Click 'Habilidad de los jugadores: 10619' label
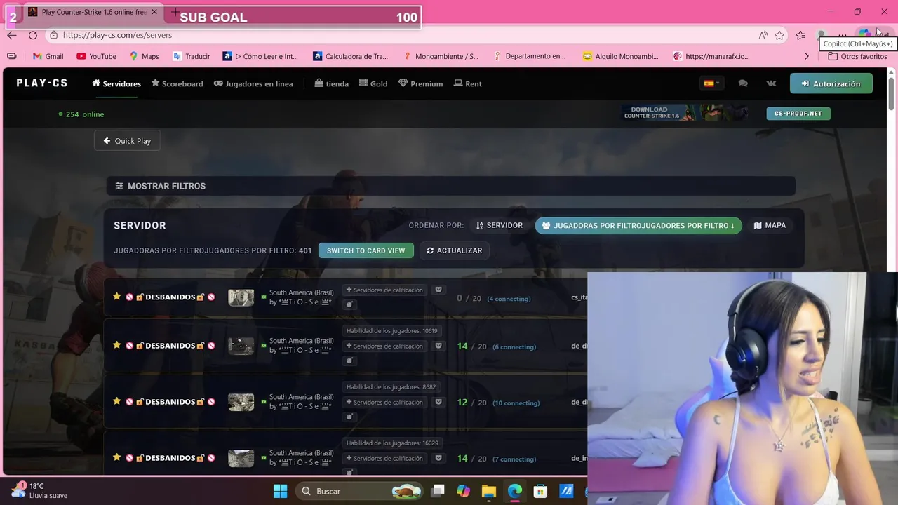 (x=391, y=330)
